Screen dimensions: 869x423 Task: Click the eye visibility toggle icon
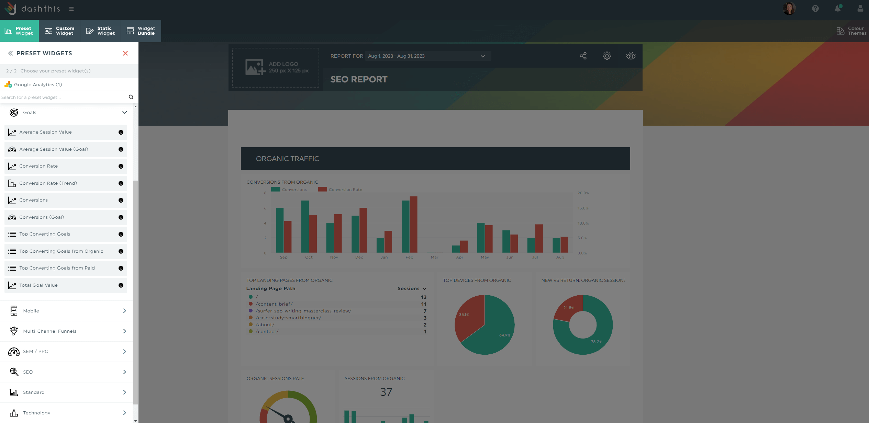(x=631, y=56)
